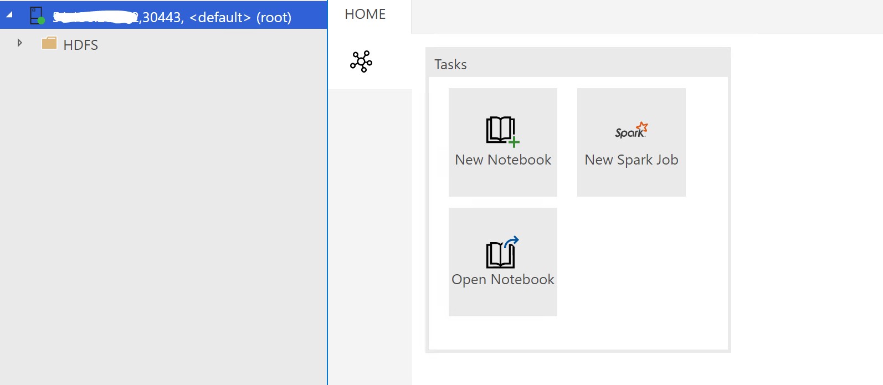Collapse the server connection tree node
The height and width of the screenshot is (385, 883).
9,15
